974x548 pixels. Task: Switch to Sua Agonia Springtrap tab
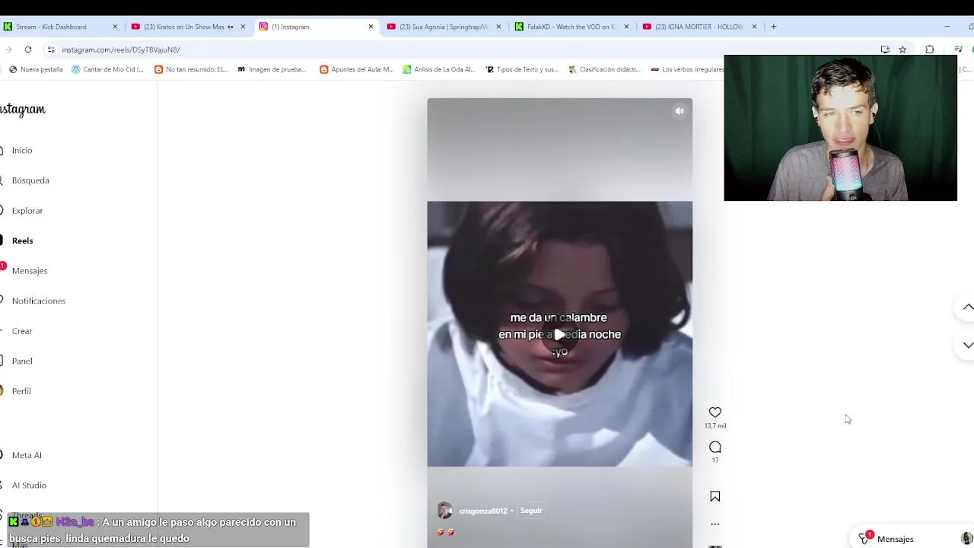pos(444,27)
